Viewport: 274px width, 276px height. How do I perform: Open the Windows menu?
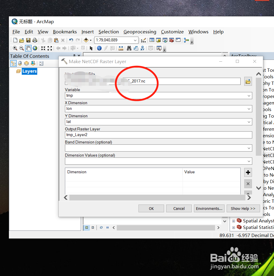[x=198, y=32]
